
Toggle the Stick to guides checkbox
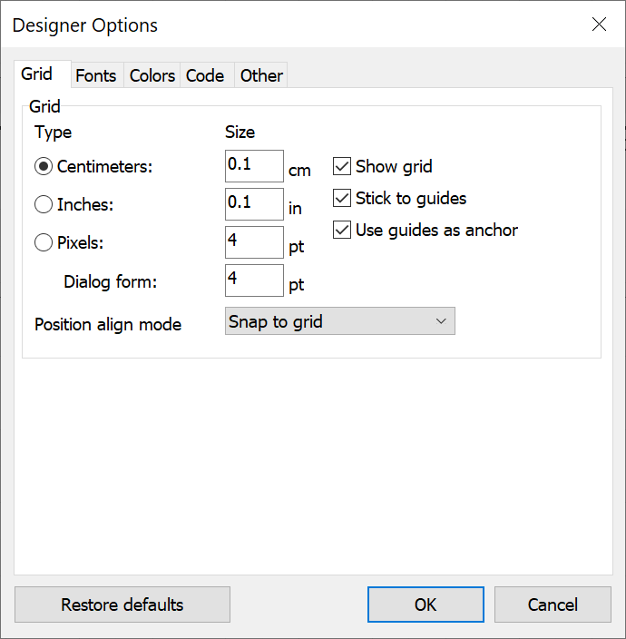342,198
